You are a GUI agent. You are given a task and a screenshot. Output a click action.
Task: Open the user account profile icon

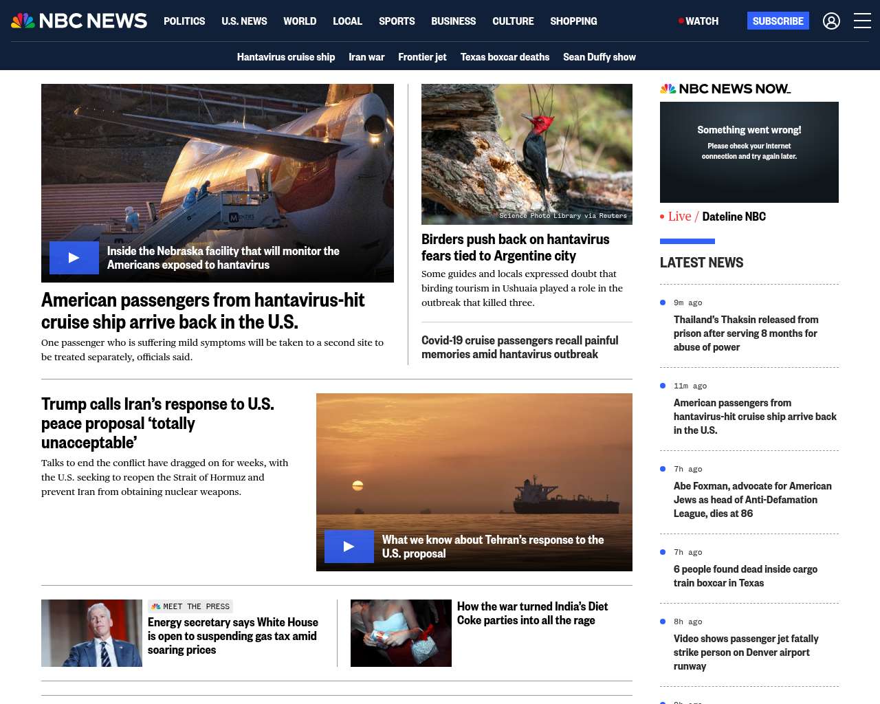pyautogui.click(x=831, y=21)
